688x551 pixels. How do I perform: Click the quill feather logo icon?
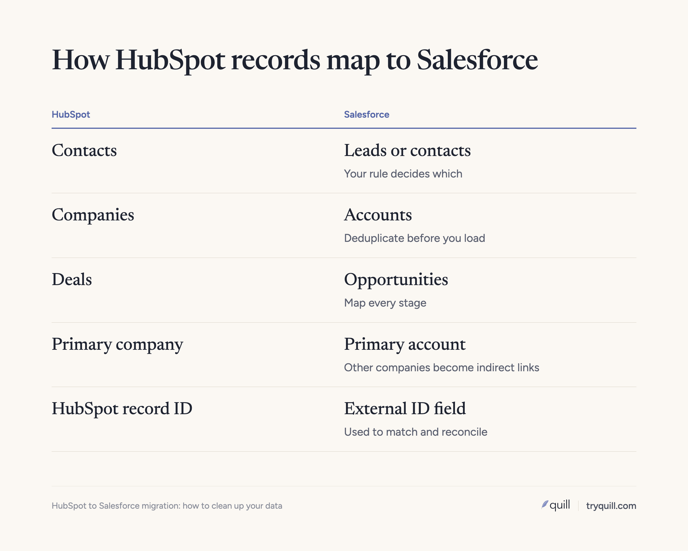pos(545,505)
